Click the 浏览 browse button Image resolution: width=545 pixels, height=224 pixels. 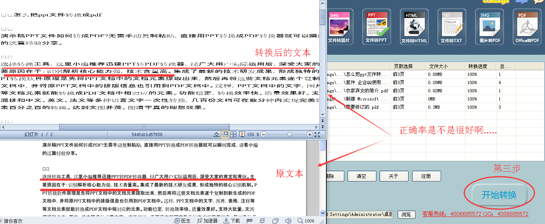[406, 215]
